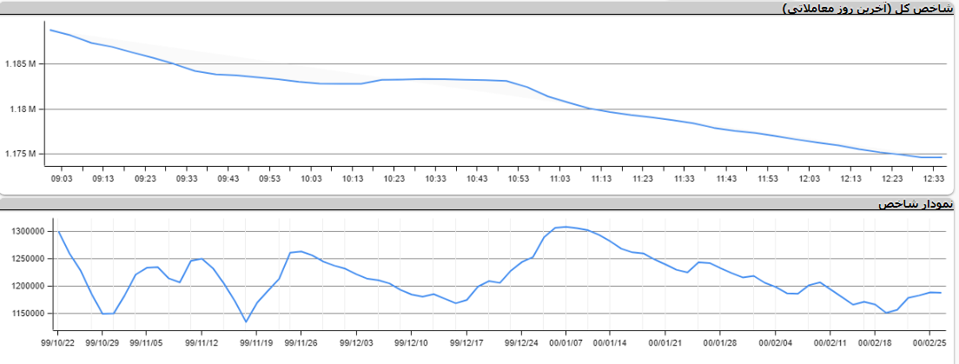Image resolution: width=959 pixels, height=364 pixels.
Task: Click the 1.185 M y-axis label
Action: (x=20, y=64)
